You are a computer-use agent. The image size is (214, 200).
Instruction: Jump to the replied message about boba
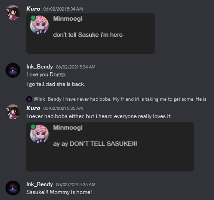click(135, 99)
